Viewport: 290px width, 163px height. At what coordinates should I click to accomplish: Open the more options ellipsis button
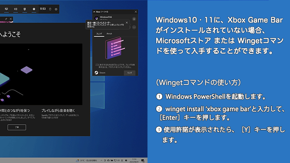pos(134,27)
